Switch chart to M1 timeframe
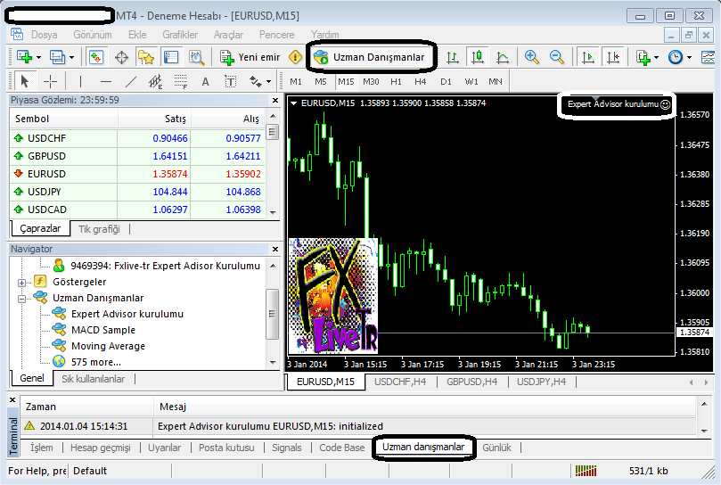The height and width of the screenshot is (485, 721). (x=296, y=81)
